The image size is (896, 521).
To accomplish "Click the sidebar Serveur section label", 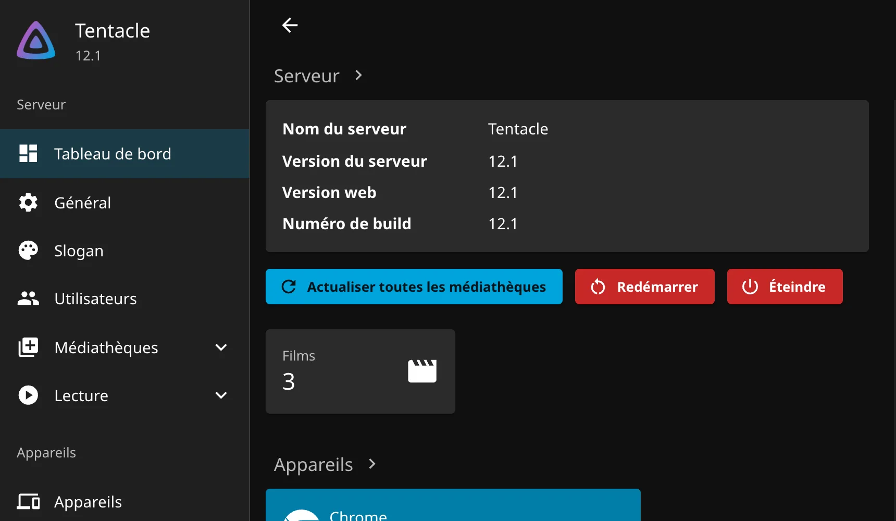I will (41, 105).
